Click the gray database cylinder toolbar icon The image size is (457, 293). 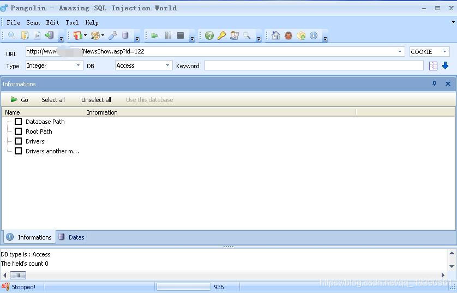coord(125,35)
